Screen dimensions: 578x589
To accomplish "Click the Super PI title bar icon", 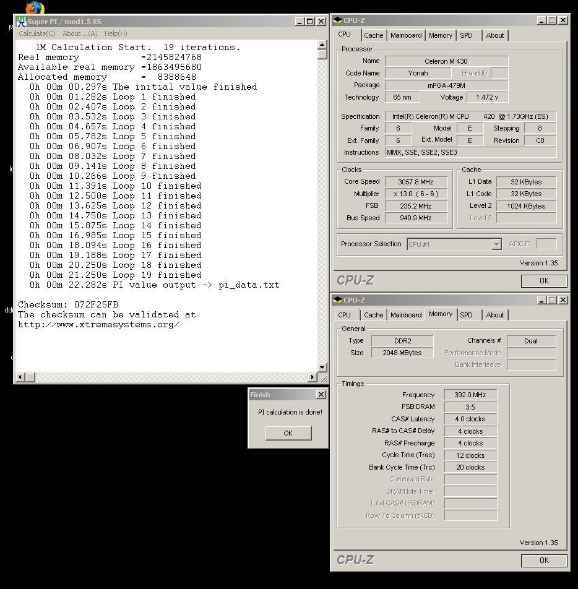I will (x=21, y=22).
